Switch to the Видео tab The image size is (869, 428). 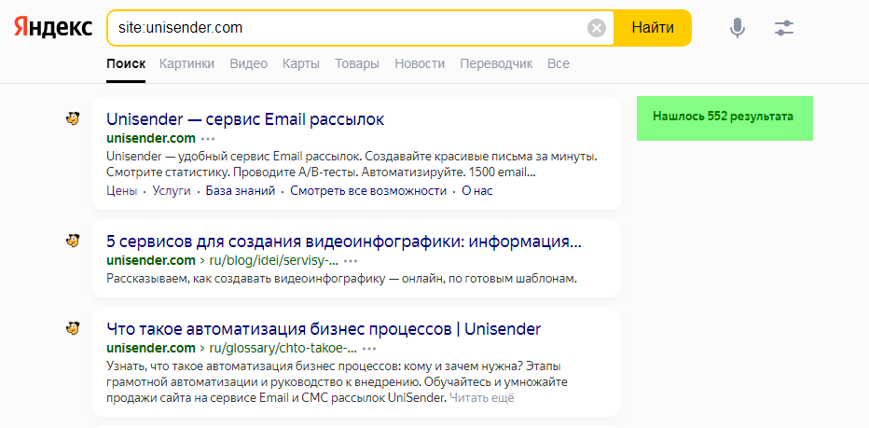point(248,63)
